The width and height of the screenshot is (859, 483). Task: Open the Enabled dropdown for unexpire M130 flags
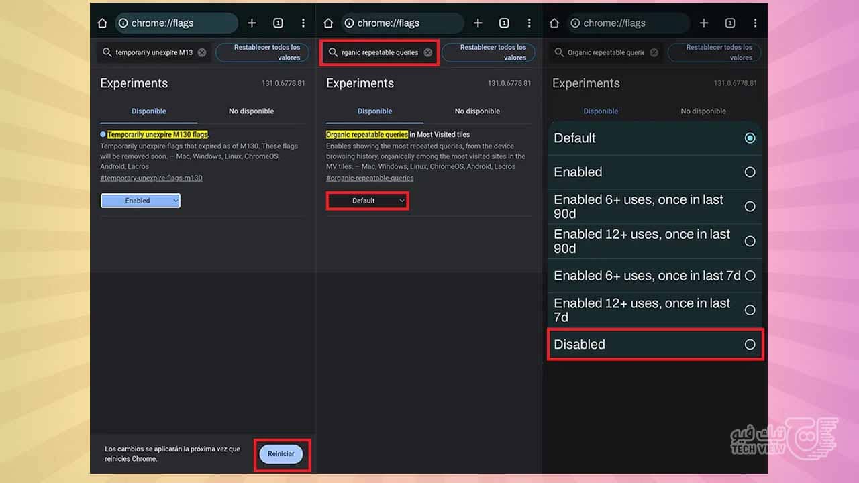click(x=140, y=201)
